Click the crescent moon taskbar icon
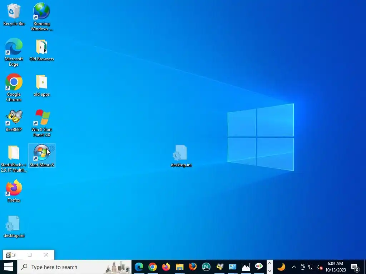This screenshot has width=366, height=274. point(282,267)
